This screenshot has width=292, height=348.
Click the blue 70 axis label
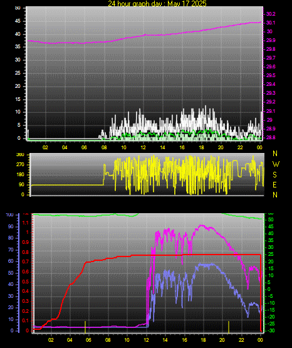click(x=11, y=250)
